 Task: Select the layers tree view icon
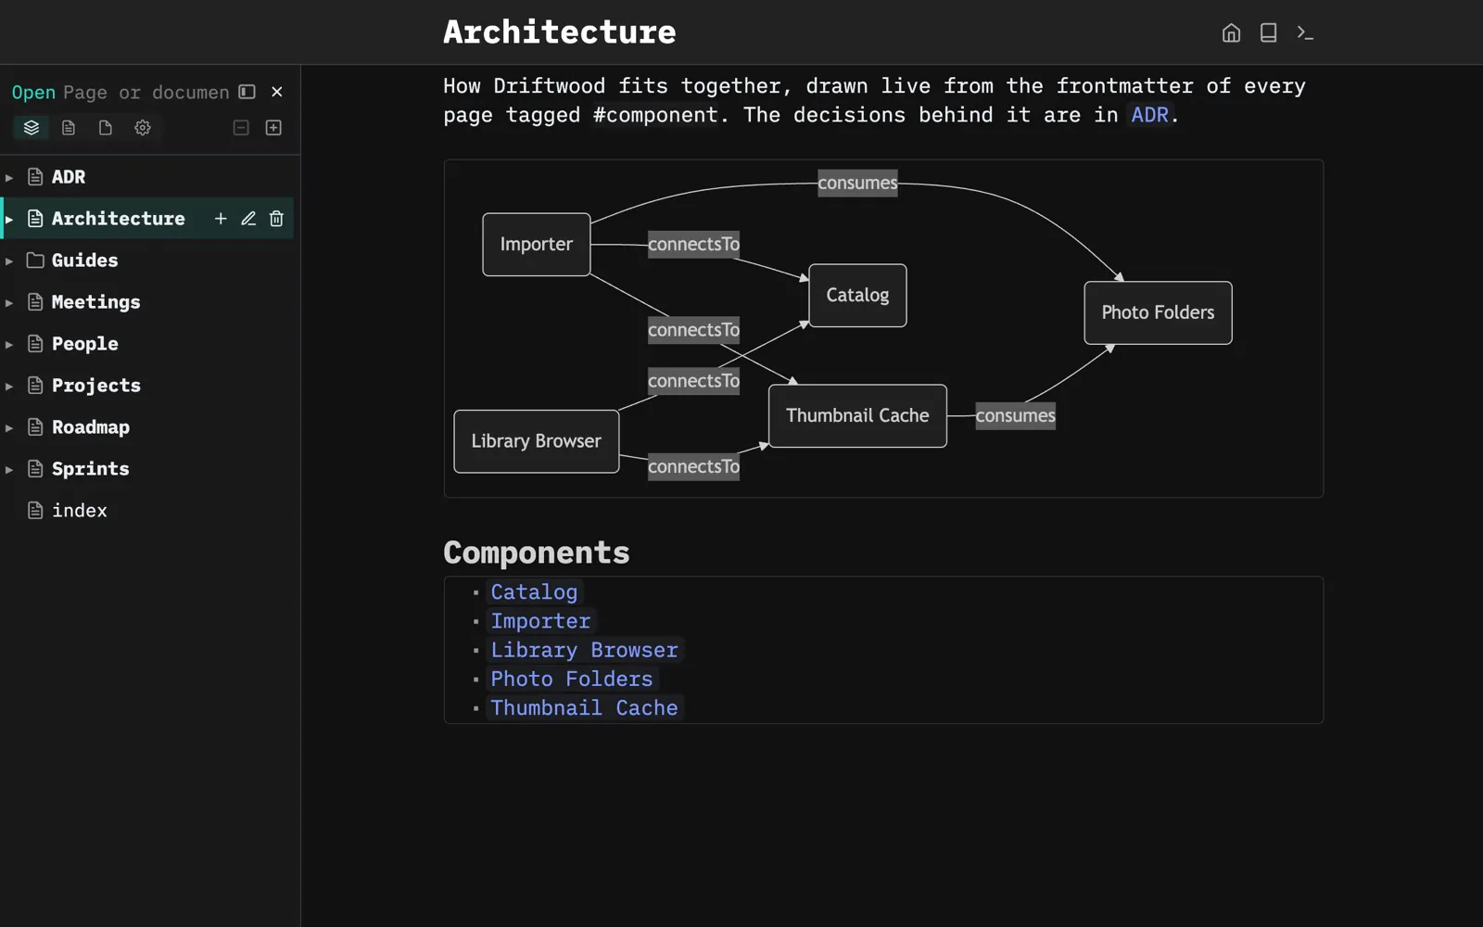(x=32, y=128)
